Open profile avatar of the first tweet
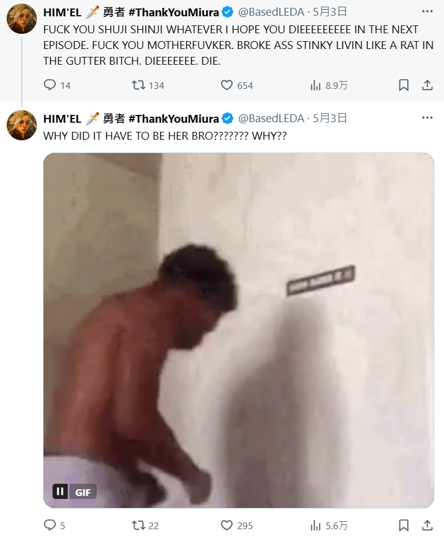The height and width of the screenshot is (537, 444). (22, 19)
